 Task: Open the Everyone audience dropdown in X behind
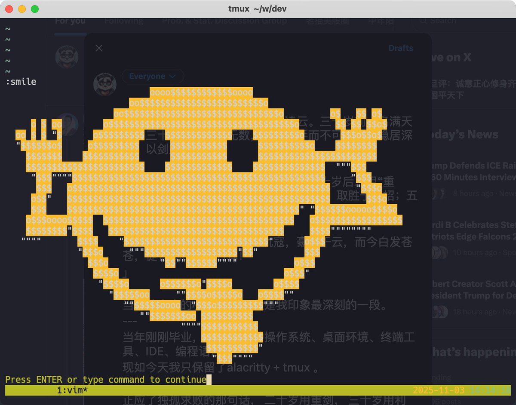click(153, 76)
